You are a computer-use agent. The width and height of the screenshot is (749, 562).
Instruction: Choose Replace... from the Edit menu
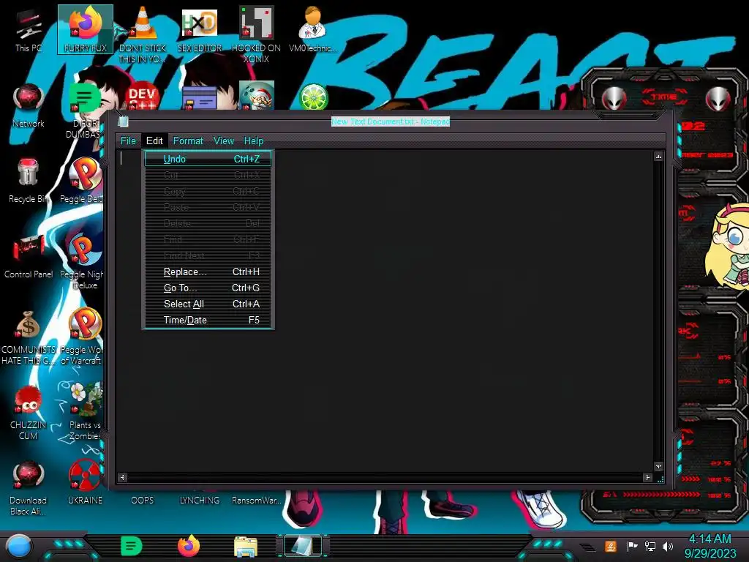coord(208,271)
